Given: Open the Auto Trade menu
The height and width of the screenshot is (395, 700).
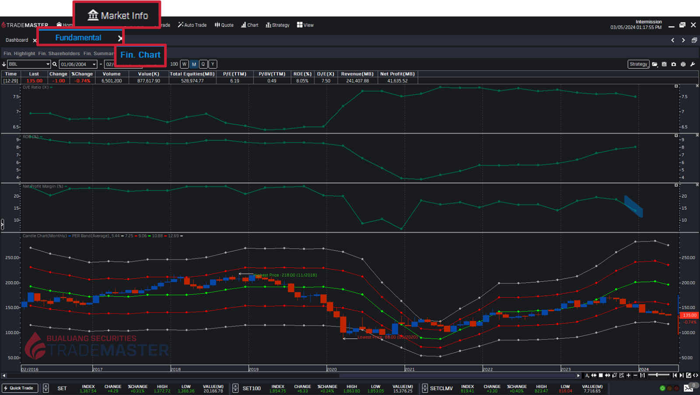Looking at the screenshot, I should (x=192, y=25).
